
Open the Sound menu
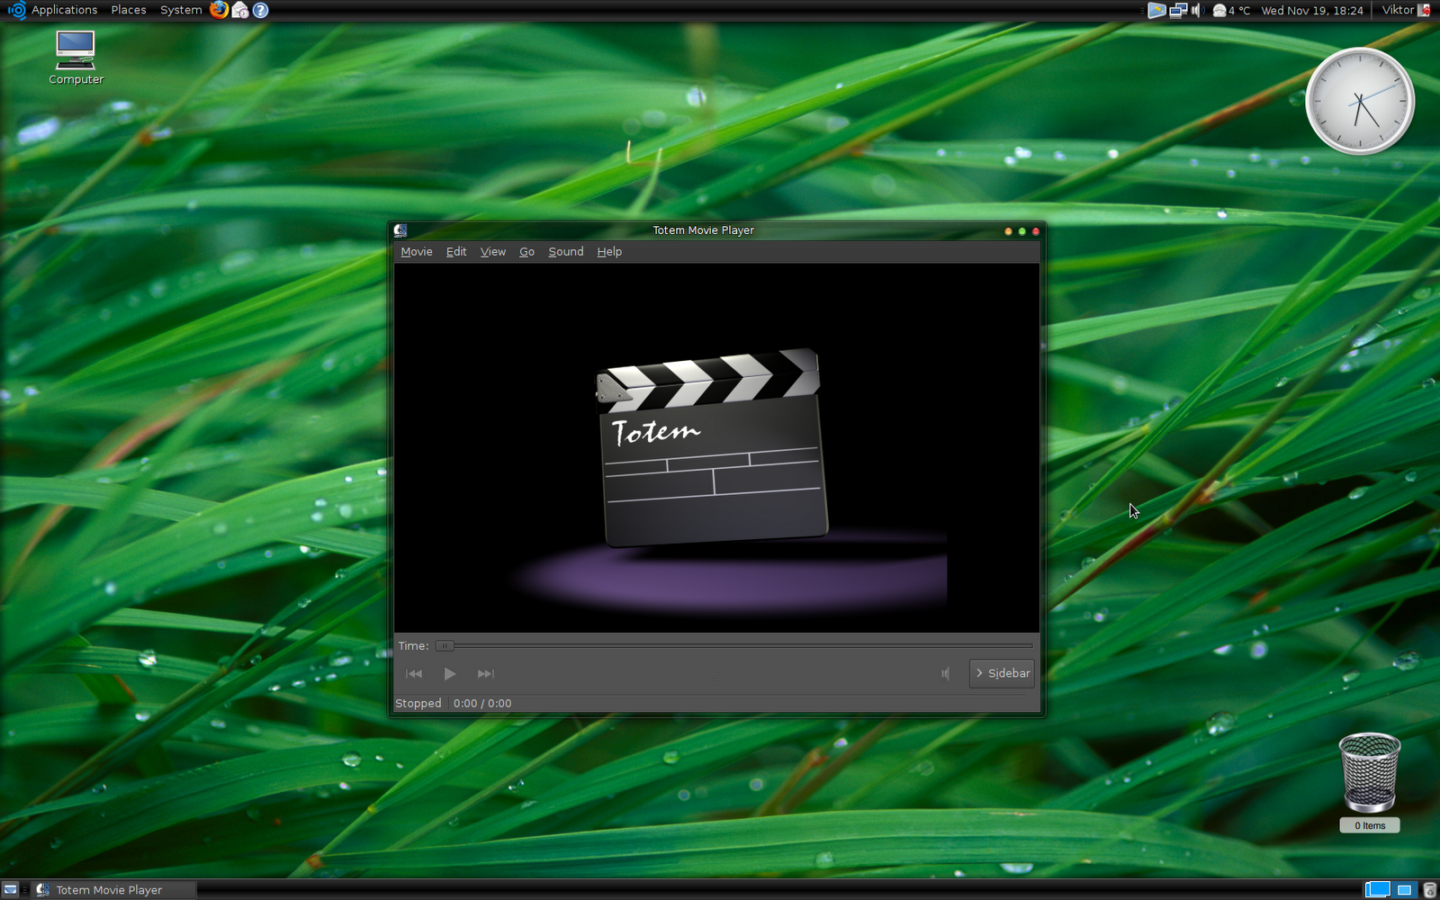[x=566, y=252]
